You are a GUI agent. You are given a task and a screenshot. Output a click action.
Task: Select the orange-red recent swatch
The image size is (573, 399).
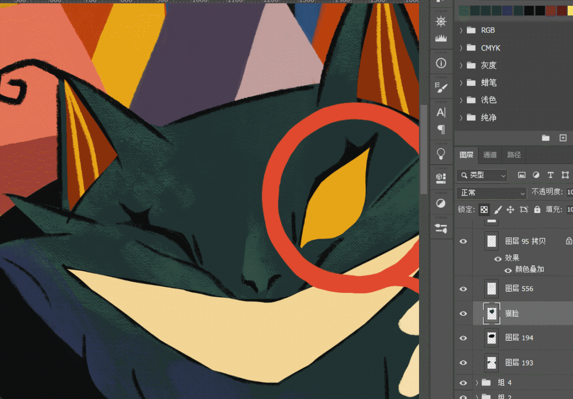point(551,11)
